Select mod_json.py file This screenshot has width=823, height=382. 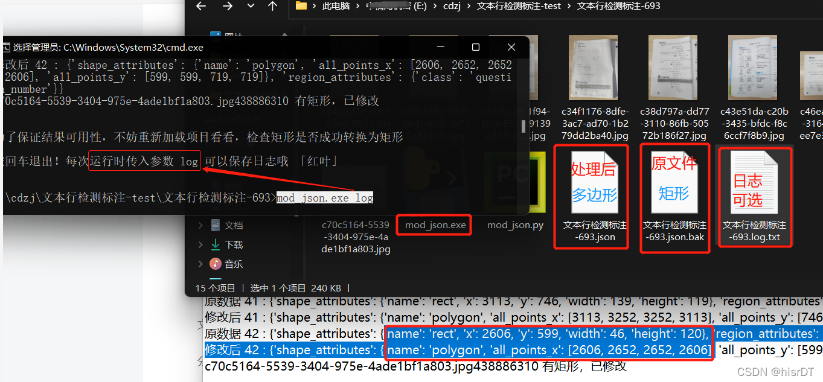point(515,225)
